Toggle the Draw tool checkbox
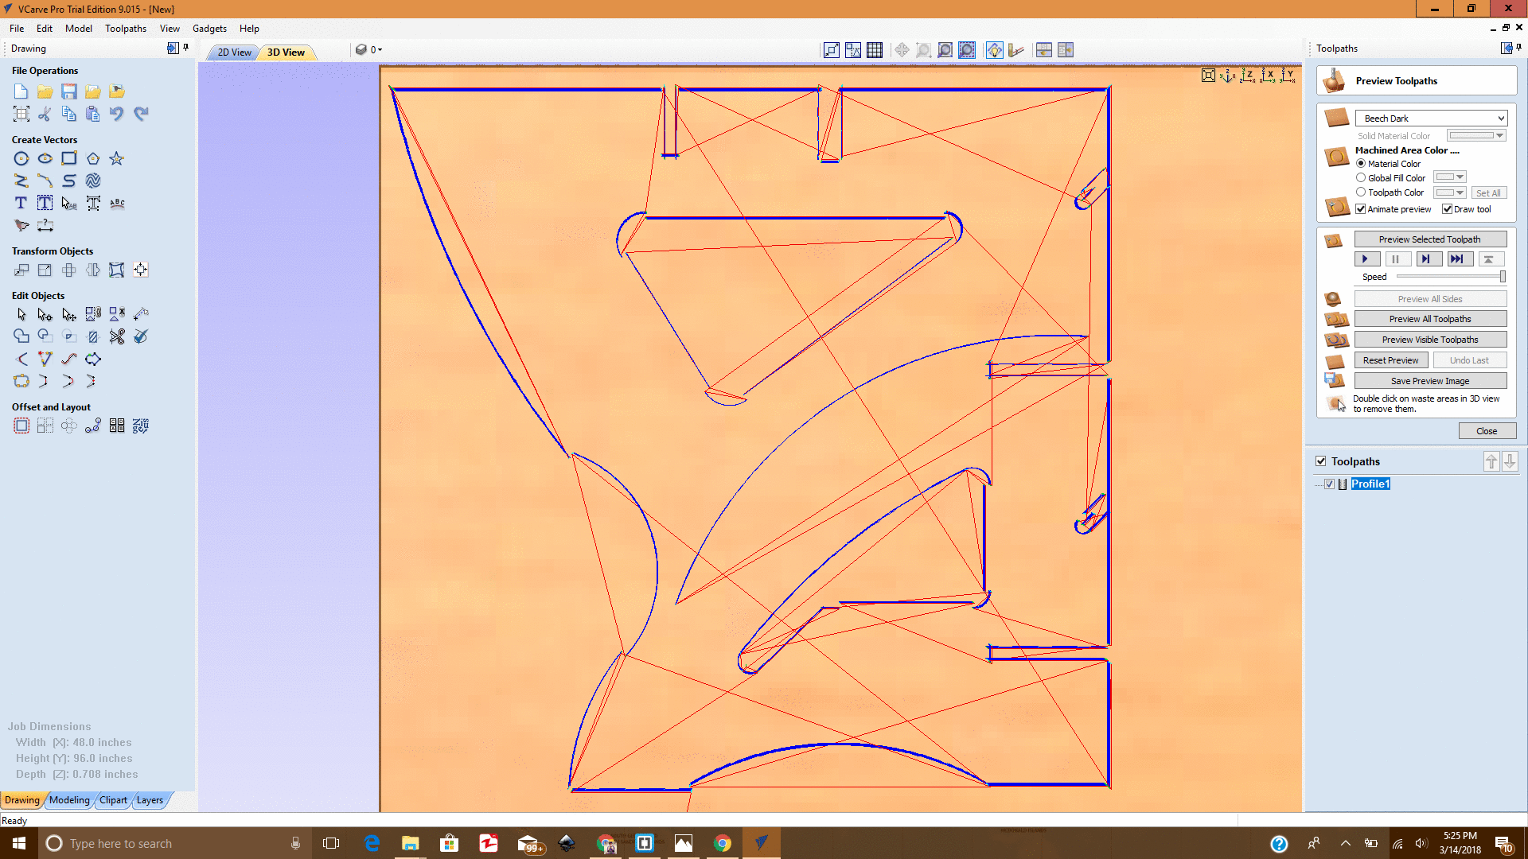1528x859 pixels. [1447, 209]
